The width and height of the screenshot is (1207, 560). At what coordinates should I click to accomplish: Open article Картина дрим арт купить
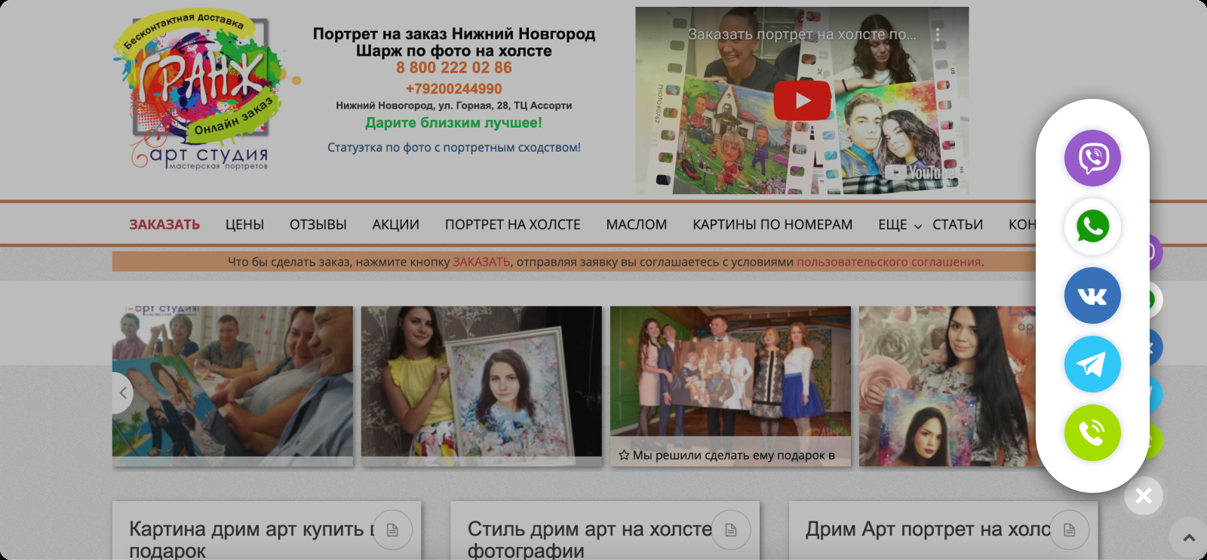(251, 539)
